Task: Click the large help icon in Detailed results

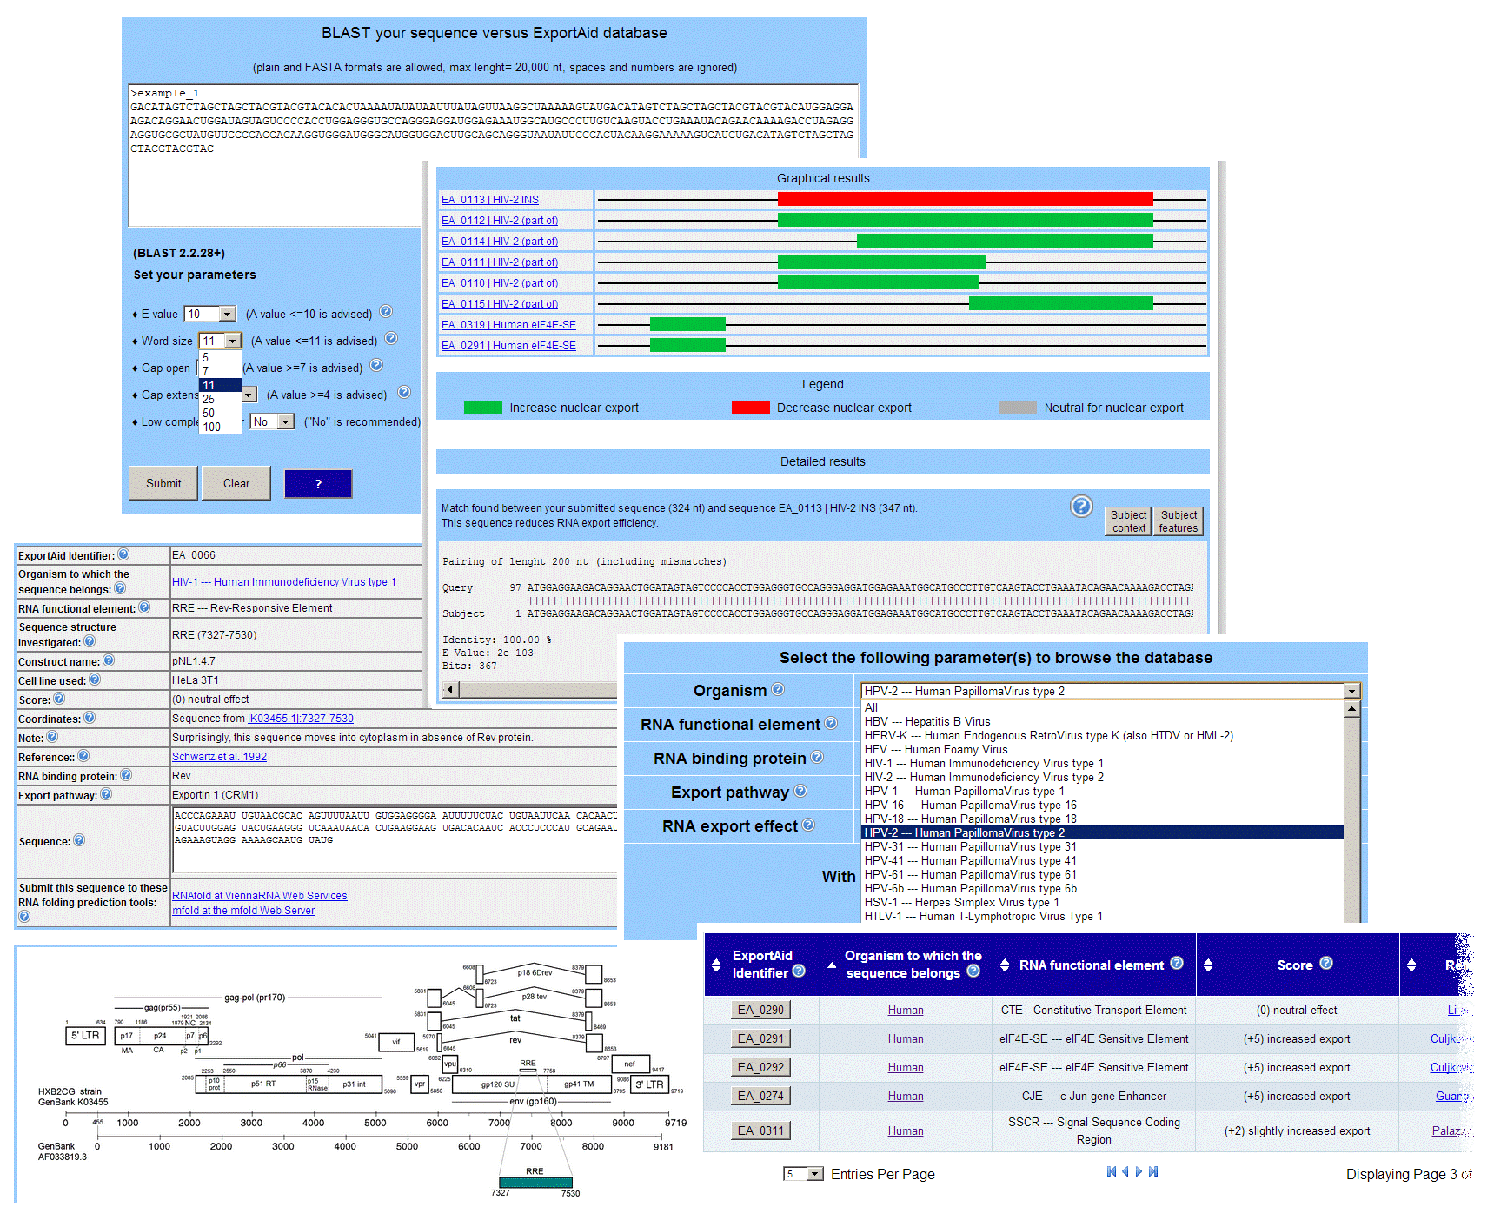Action: (1081, 507)
